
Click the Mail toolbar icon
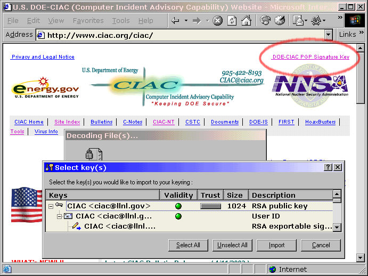click(x=298, y=20)
